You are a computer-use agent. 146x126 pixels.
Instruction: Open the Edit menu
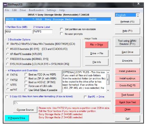(14, 10)
